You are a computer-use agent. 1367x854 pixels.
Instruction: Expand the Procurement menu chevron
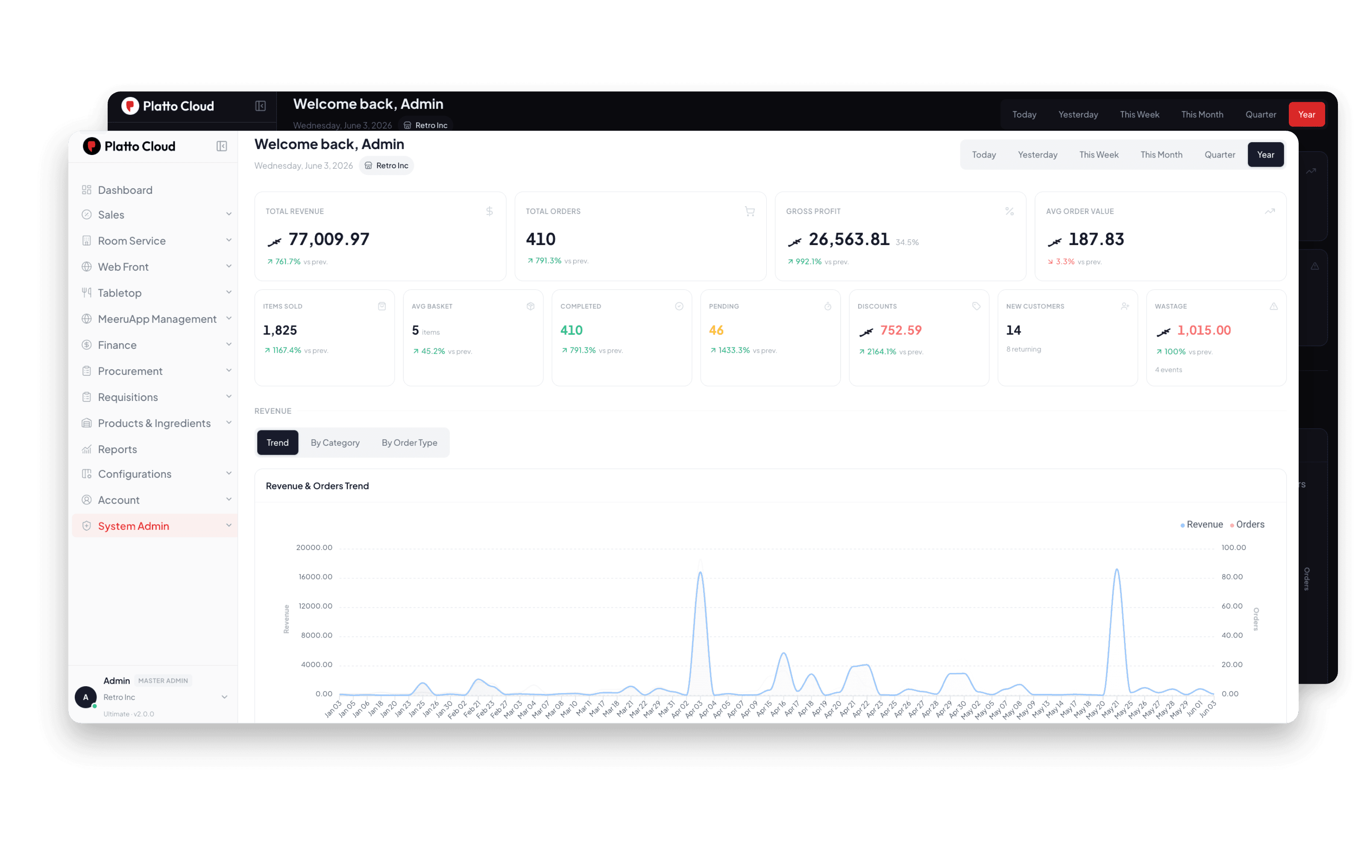(229, 371)
